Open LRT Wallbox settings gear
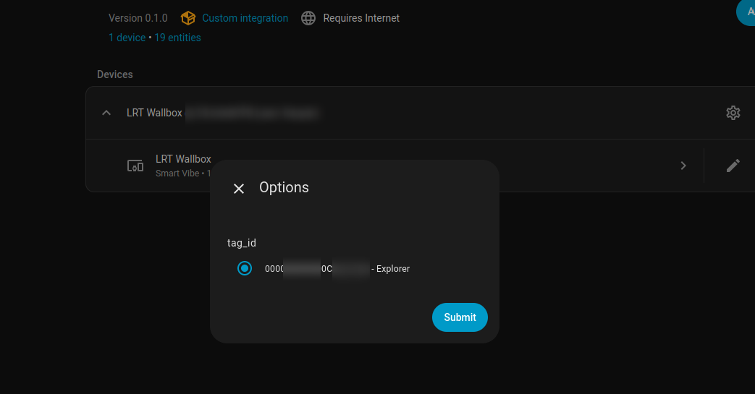Viewport: 755px width, 394px height. click(x=733, y=113)
